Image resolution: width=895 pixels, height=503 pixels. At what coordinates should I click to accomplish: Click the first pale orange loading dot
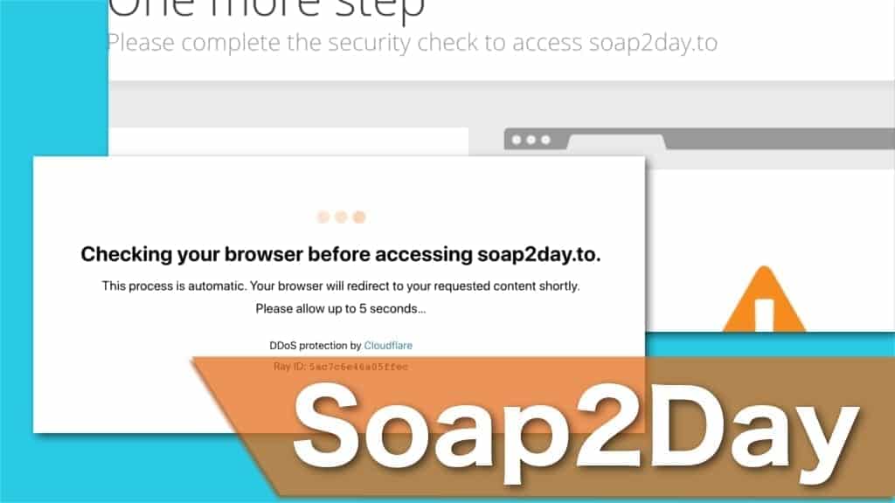323,217
